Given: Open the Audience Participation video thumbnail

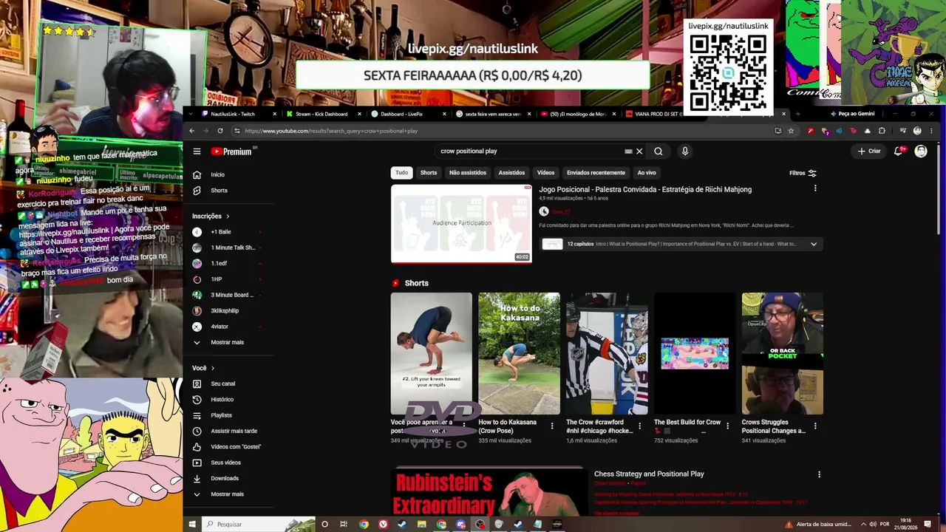Looking at the screenshot, I should pos(461,224).
